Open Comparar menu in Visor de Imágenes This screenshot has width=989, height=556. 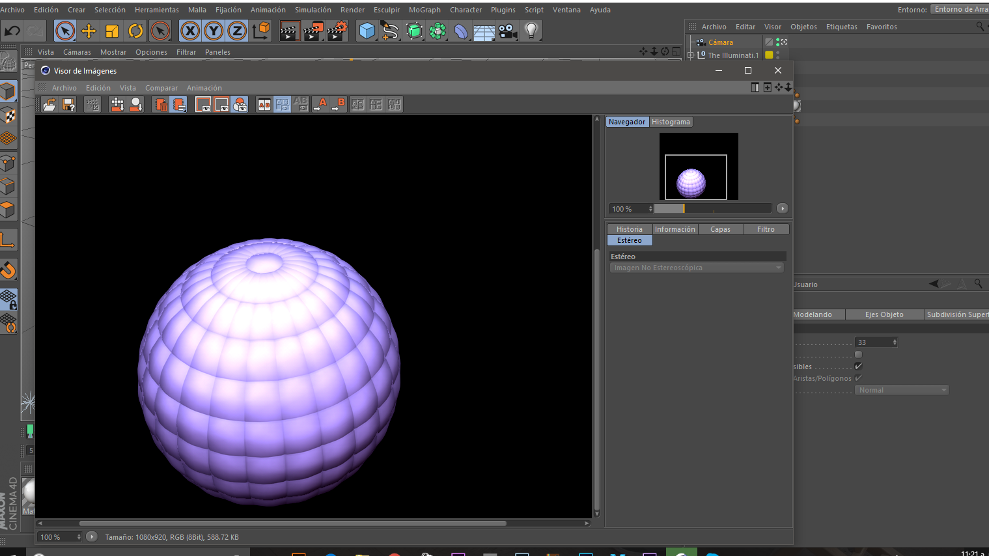click(x=161, y=88)
